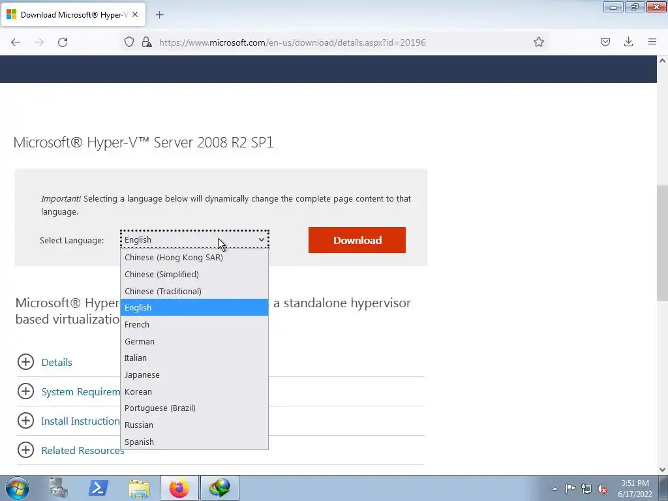Viewport: 668px width, 501px height.
Task: Select English in the language list
Action: point(194,308)
